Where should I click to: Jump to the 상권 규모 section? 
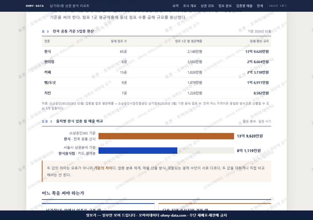pyautogui.click(x=207, y=6)
